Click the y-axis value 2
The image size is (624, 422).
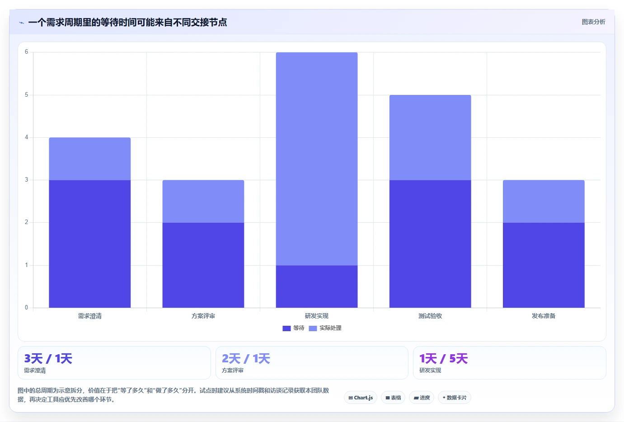pos(26,222)
